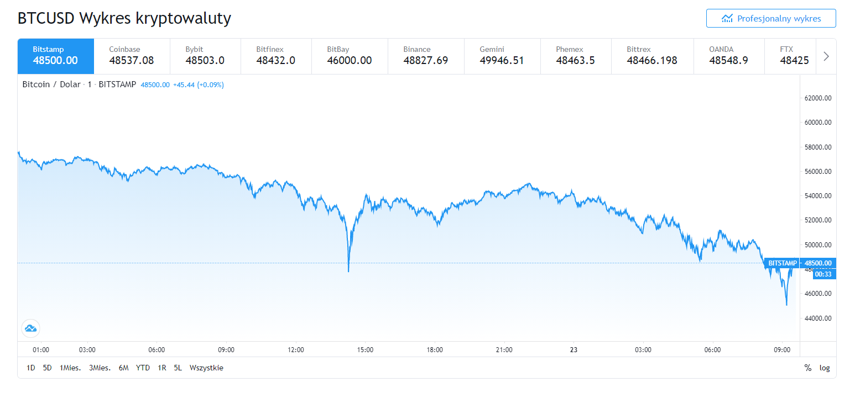Select the 5D time range
The image size is (855, 393).
pos(47,368)
